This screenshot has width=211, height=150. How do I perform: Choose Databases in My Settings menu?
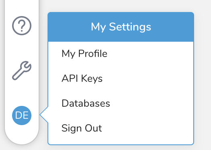point(86,103)
